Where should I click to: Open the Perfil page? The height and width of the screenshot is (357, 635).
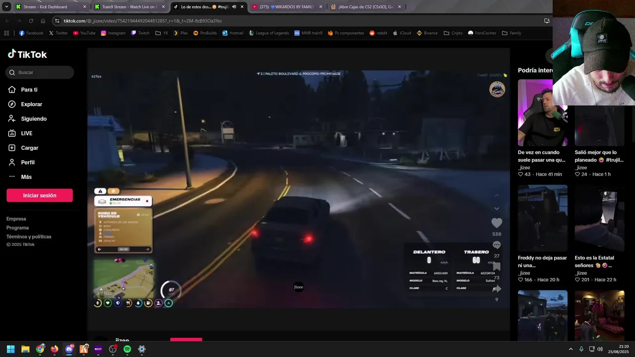click(21, 162)
